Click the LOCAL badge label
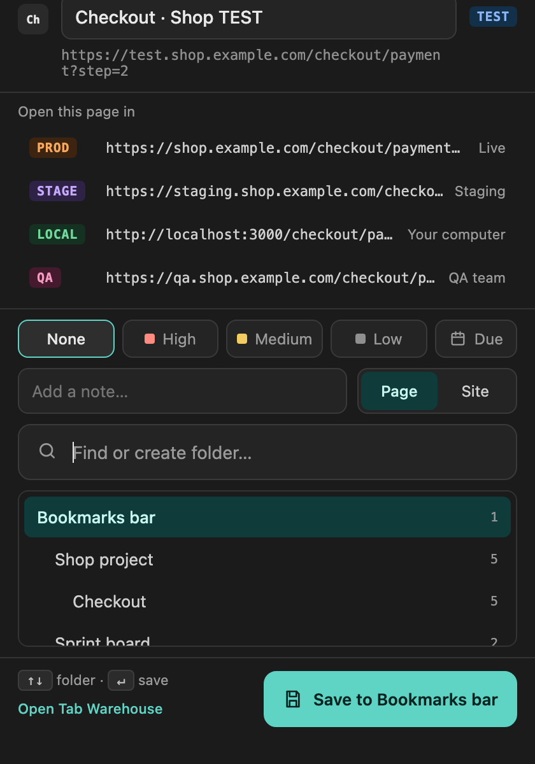 [57, 234]
